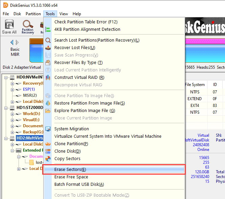Image resolution: width=225 pixels, height=199 pixels.
Task: Open the Partition menu in menu bar
Action: coord(33,14)
